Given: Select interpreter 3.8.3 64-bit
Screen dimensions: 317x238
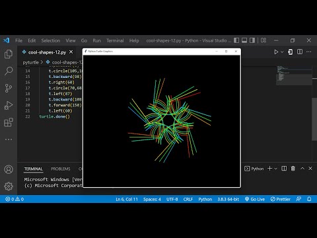Looking at the screenshot, I should (229, 199).
